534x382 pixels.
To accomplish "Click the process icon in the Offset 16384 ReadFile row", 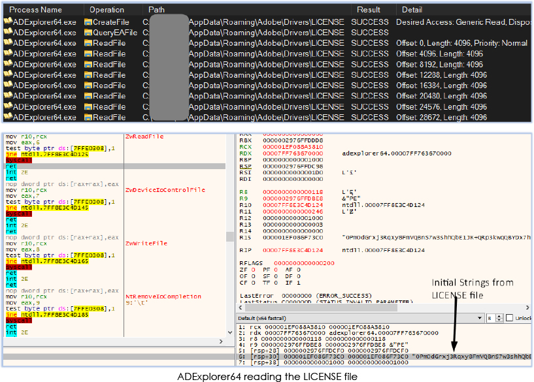I will 8,85.
